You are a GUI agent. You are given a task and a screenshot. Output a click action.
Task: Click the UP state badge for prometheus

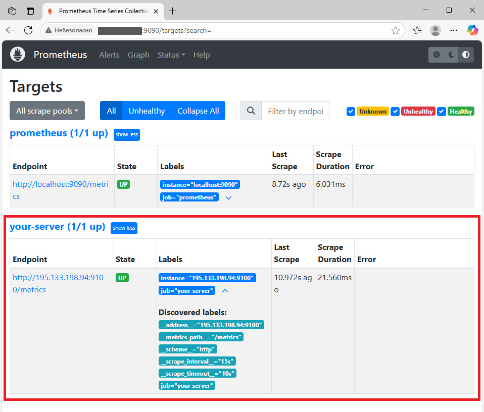[123, 184]
